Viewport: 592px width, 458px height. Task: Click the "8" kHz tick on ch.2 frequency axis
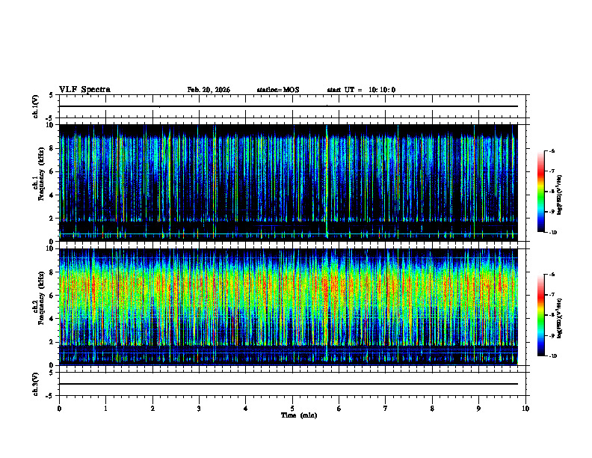pyautogui.click(x=52, y=272)
